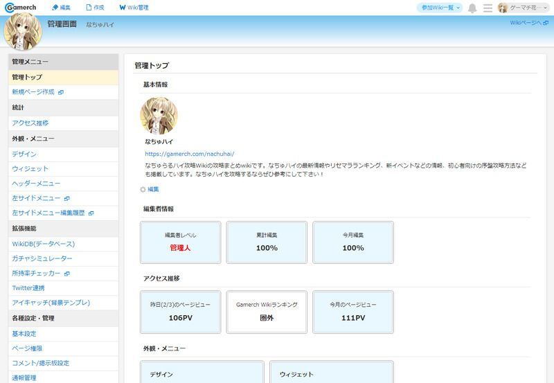Click external-link icon next to 新規ページ作成
Image resolution: width=554 pixels, height=383 pixels.
61,92
